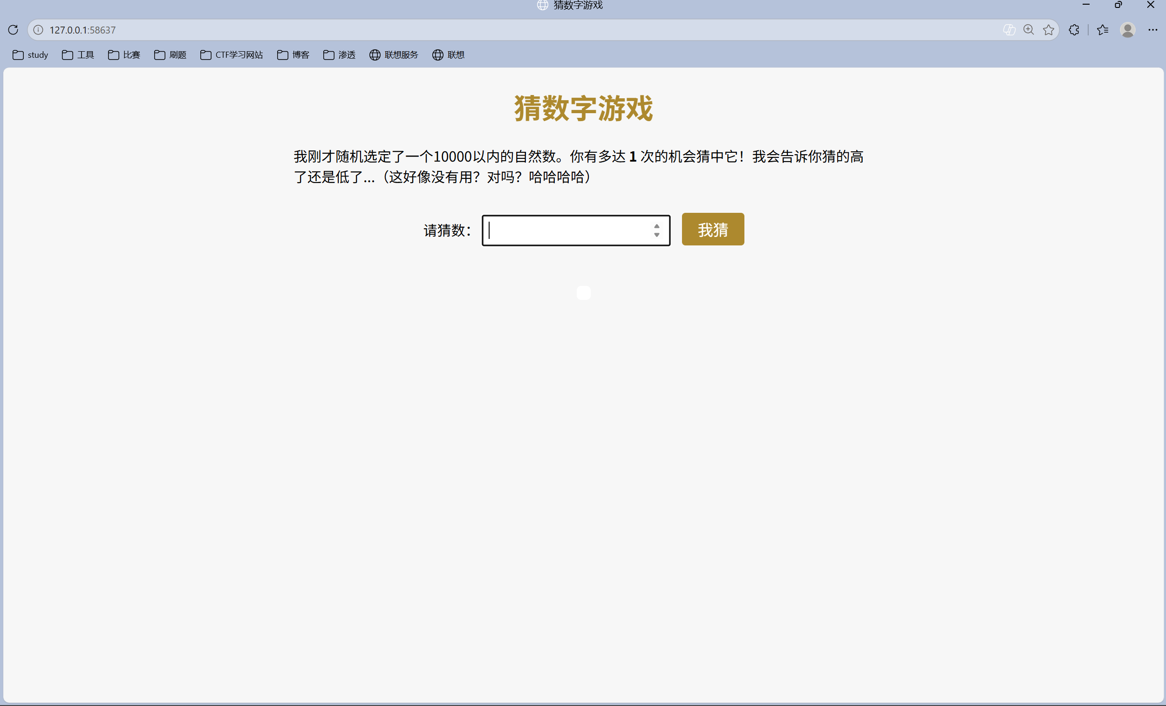This screenshot has width=1166, height=706.
Task: Decrease the guess with down stepper arrow
Action: 656,235
